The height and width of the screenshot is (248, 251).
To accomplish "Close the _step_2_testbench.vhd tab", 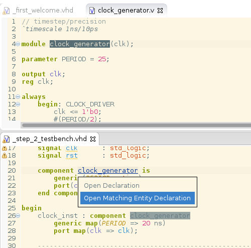I will click(x=93, y=139).
